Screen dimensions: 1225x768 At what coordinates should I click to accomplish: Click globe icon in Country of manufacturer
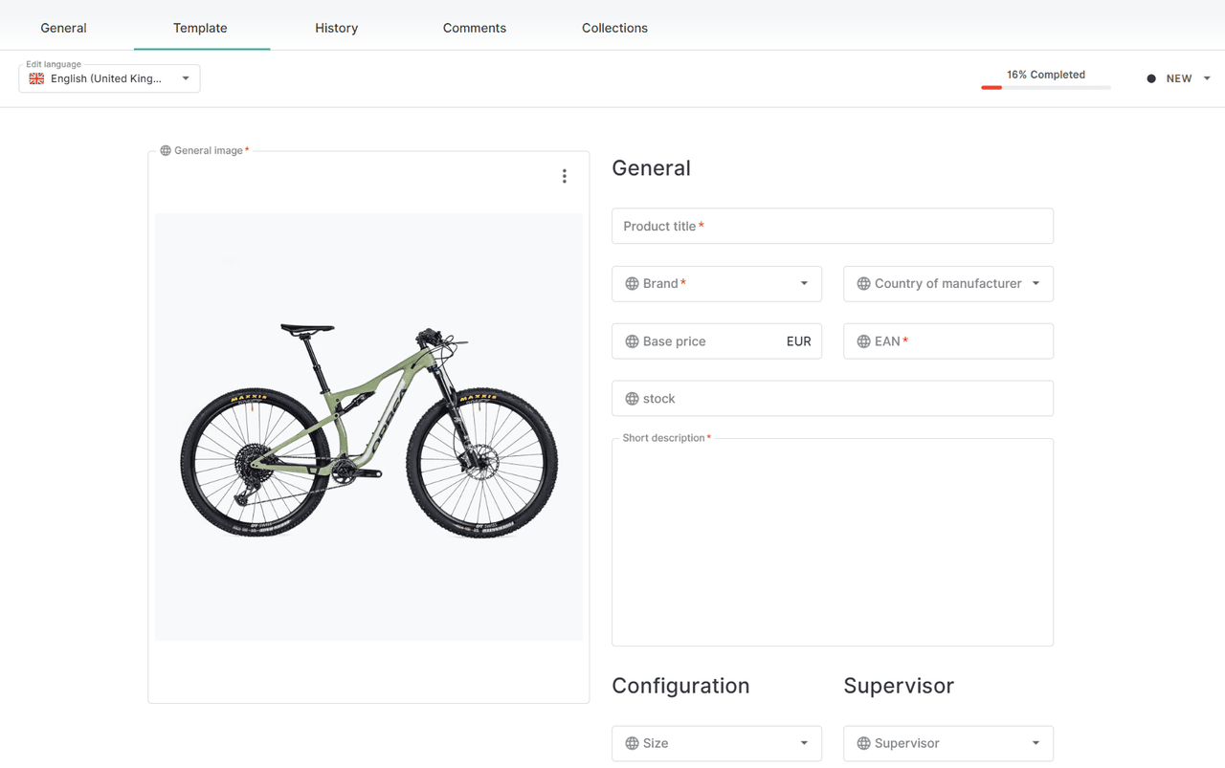click(x=863, y=283)
